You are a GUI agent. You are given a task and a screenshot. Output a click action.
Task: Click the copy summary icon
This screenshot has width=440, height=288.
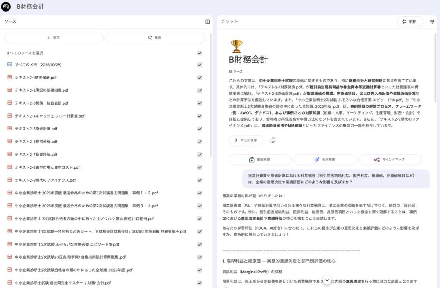(x=273, y=140)
